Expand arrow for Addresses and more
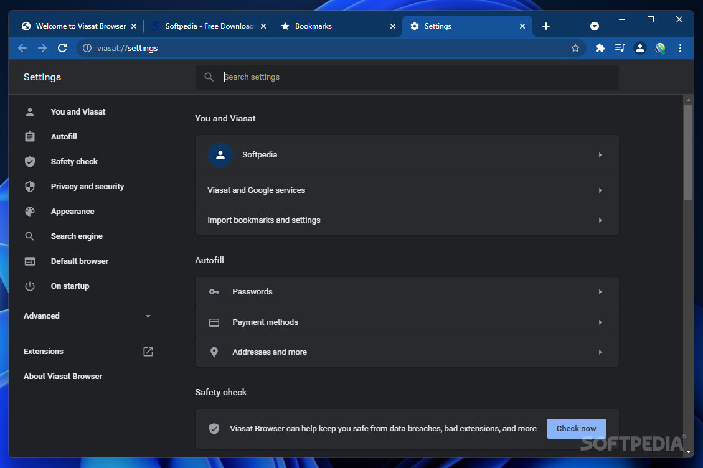This screenshot has width=703, height=468. (600, 352)
